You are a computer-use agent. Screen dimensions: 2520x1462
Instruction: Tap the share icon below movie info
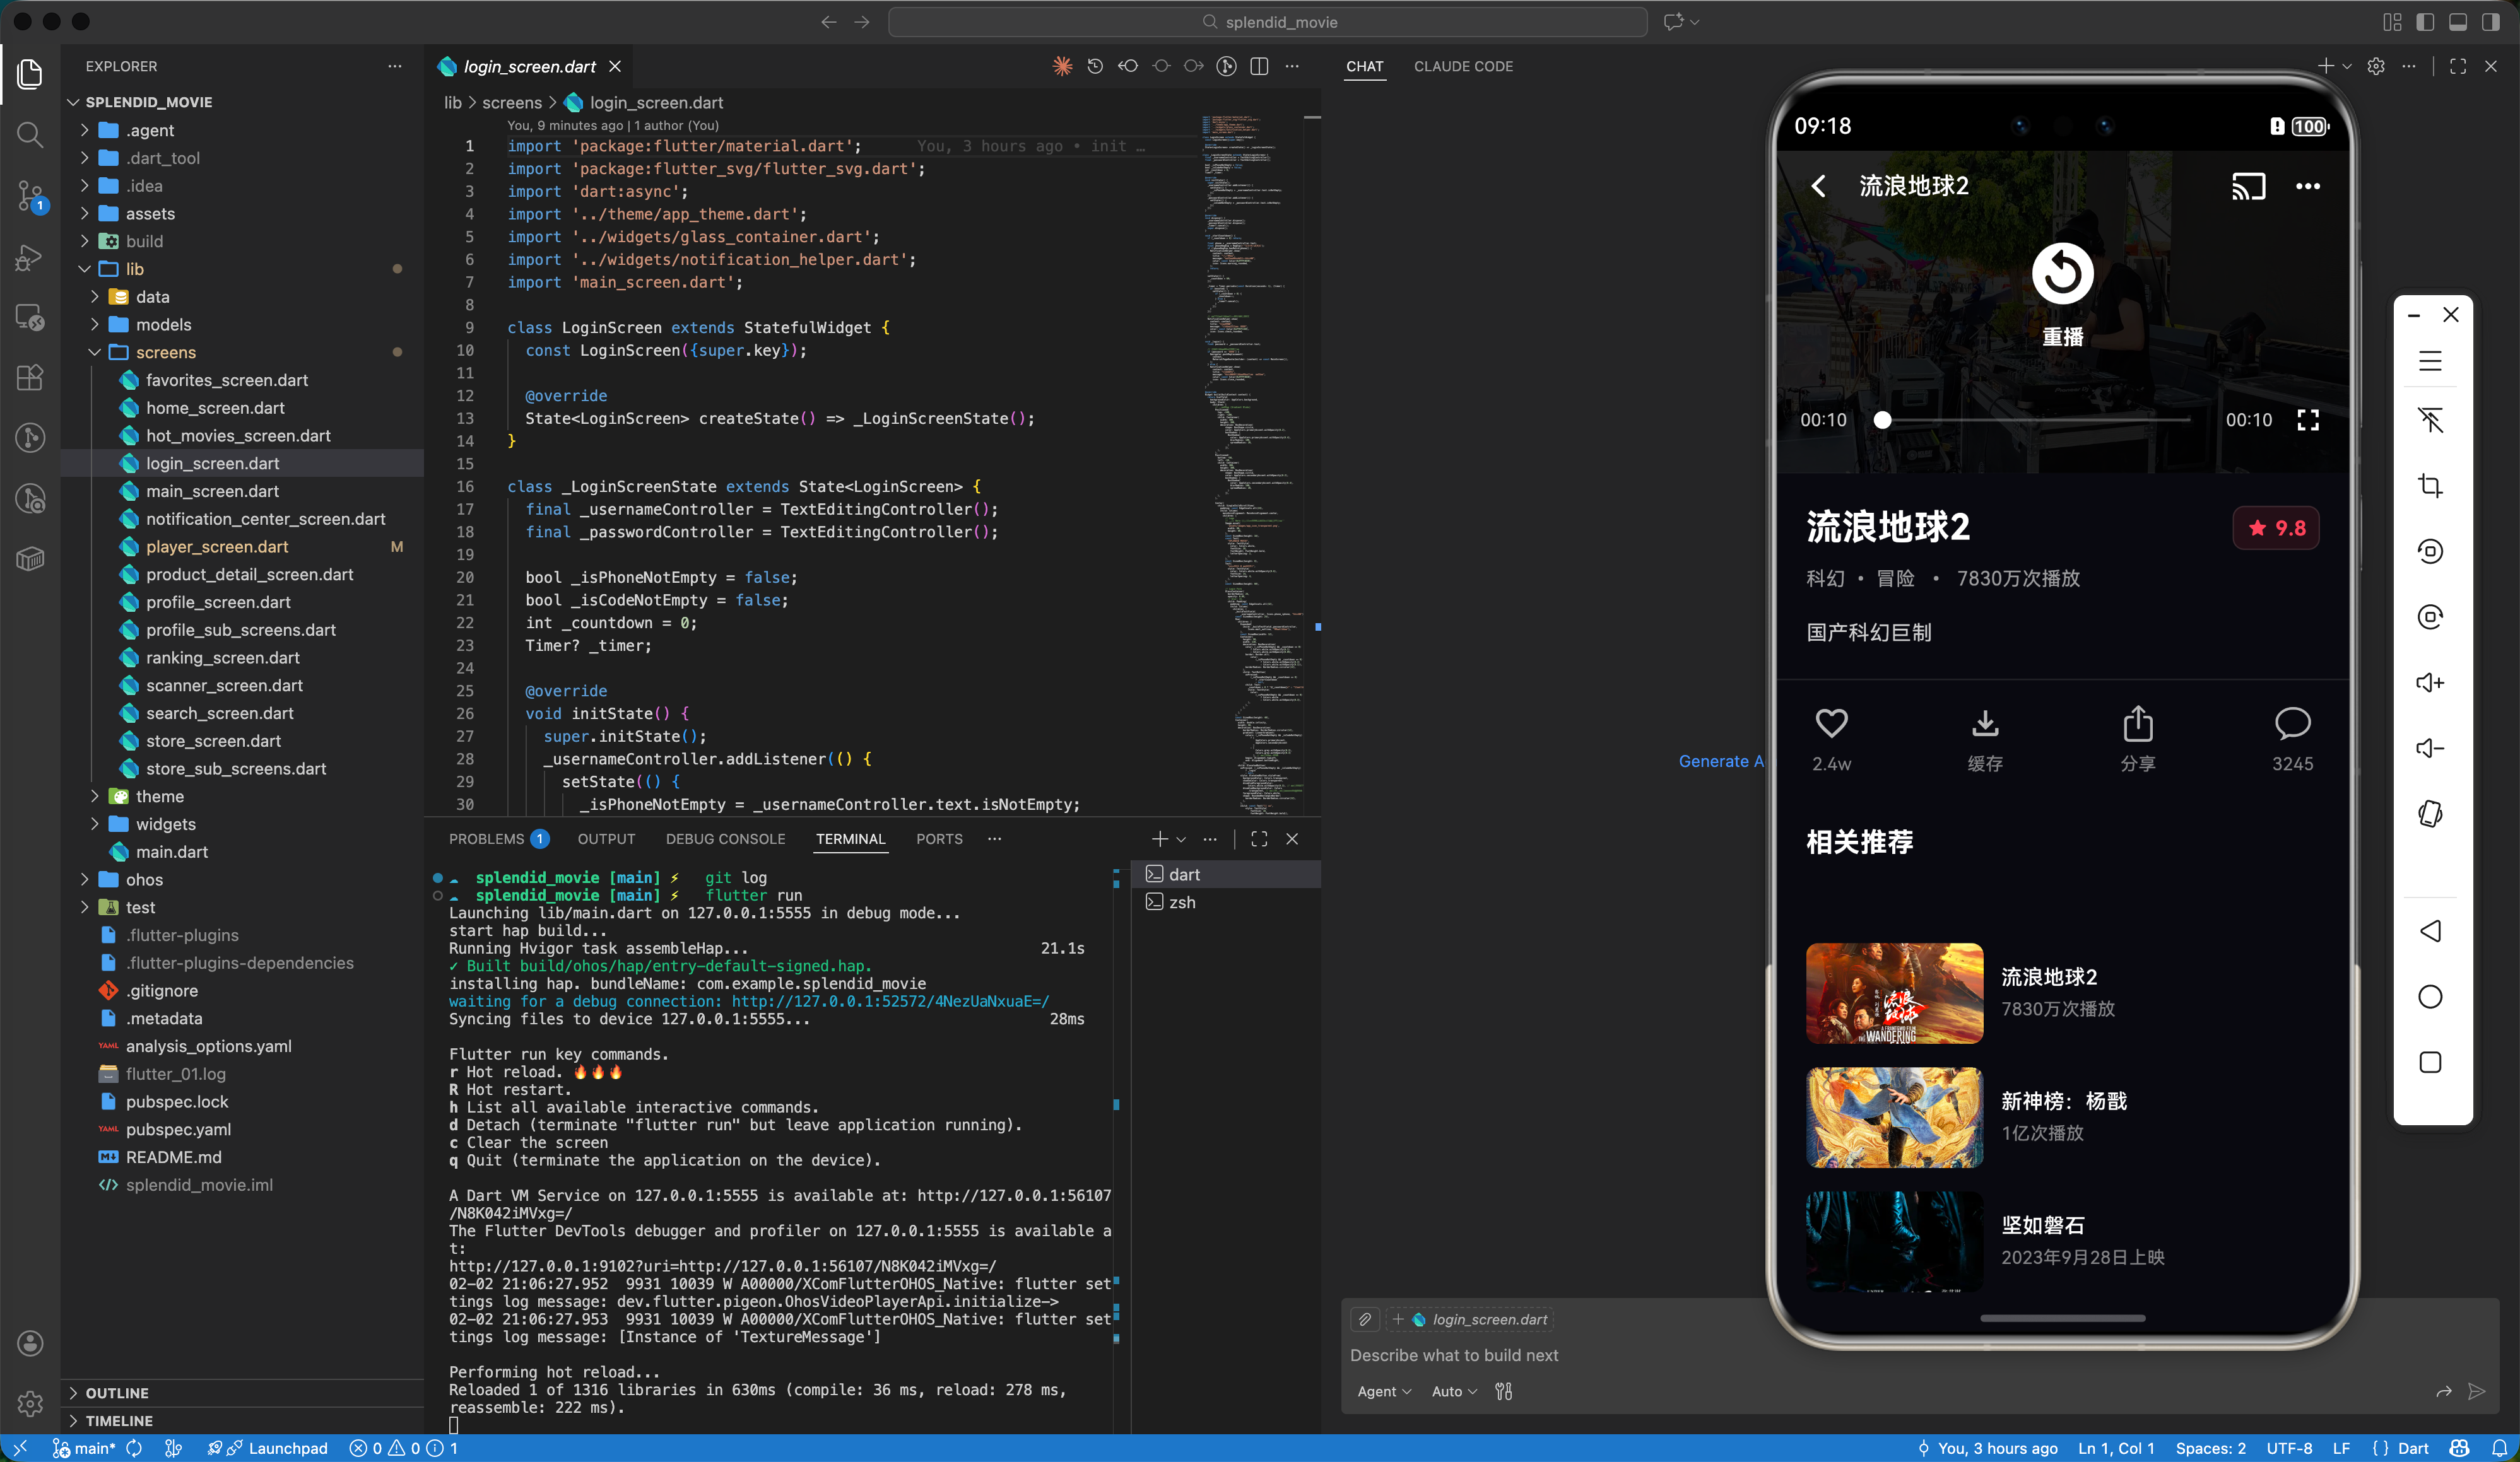point(2138,723)
